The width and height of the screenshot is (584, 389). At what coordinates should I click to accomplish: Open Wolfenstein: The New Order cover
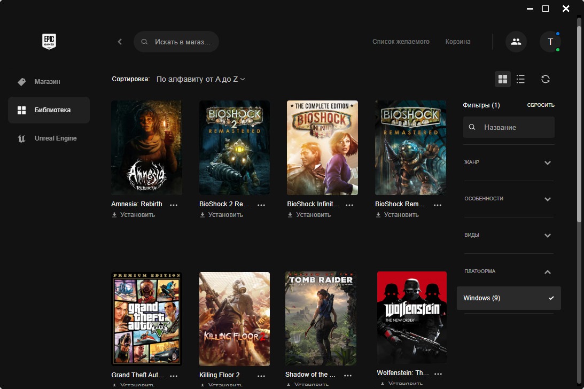pos(411,317)
